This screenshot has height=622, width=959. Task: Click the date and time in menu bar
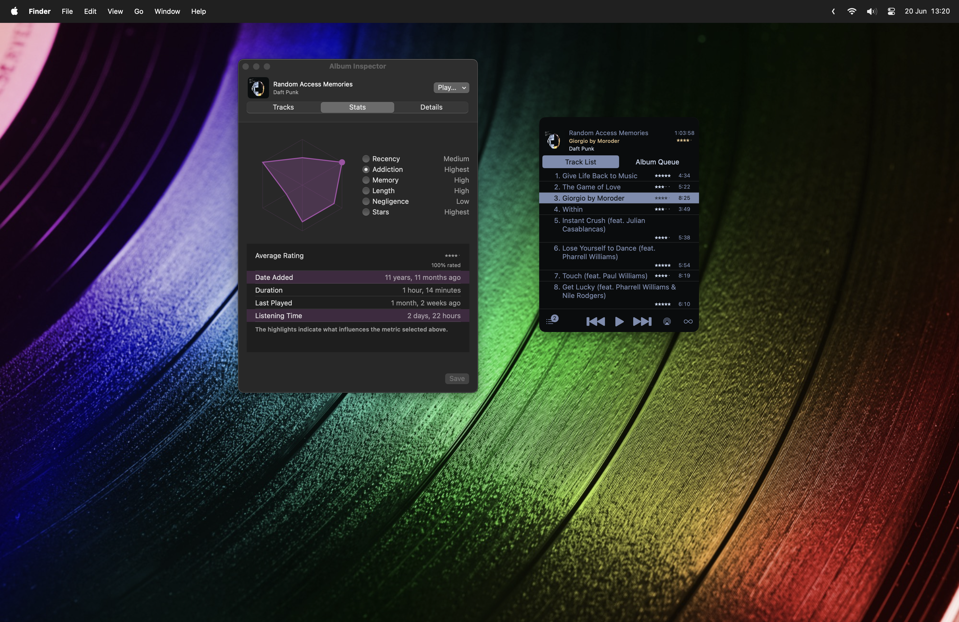click(927, 11)
